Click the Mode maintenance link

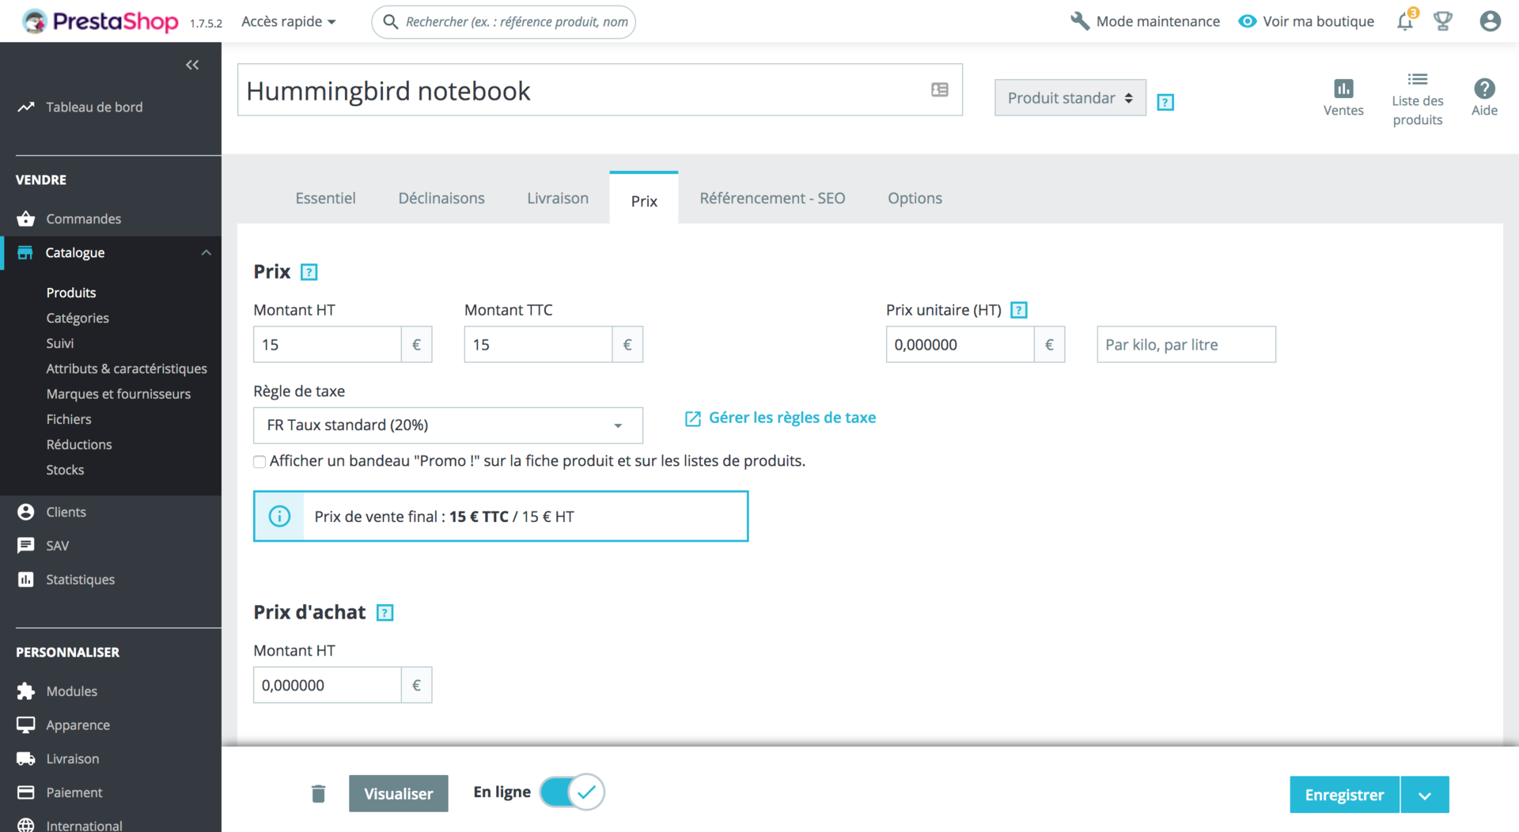(1158, 21)
